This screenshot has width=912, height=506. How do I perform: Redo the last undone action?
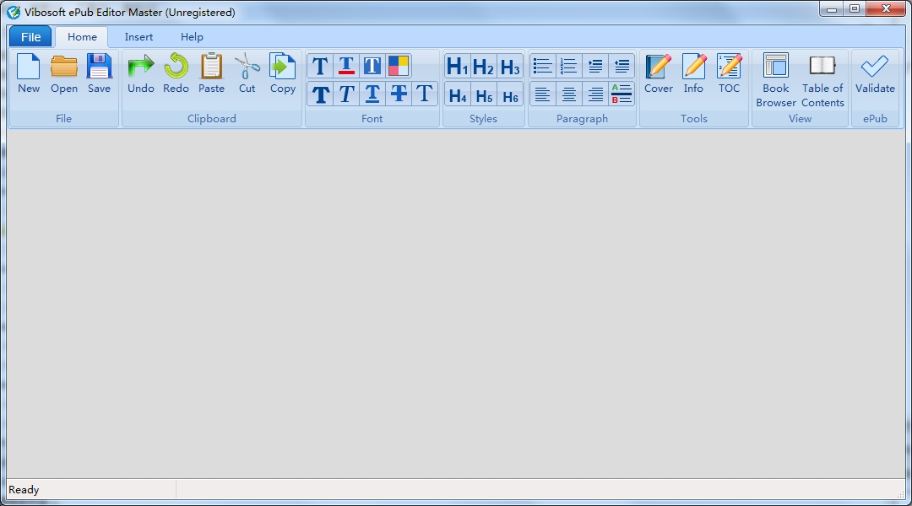[176, 73]
